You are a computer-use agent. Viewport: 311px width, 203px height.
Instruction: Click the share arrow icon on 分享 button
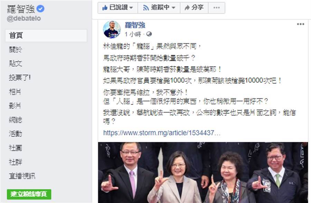tap(187, 8)
